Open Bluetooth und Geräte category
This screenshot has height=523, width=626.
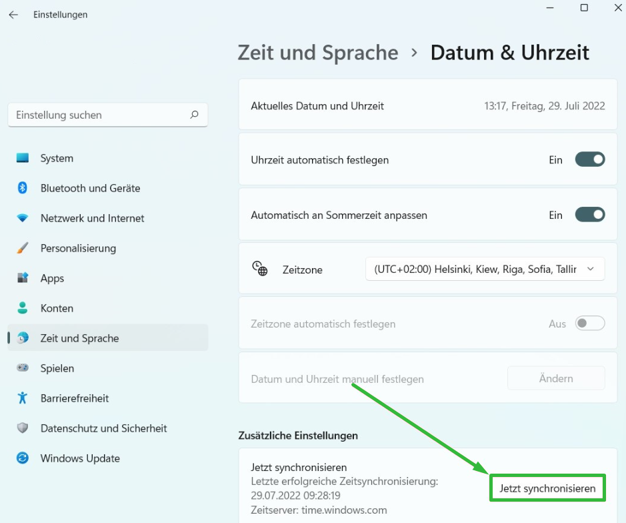(x=108, y=188)
